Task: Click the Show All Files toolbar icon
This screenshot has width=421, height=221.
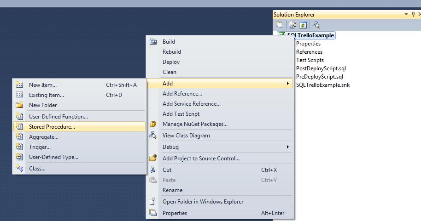Action: (292, 25)
